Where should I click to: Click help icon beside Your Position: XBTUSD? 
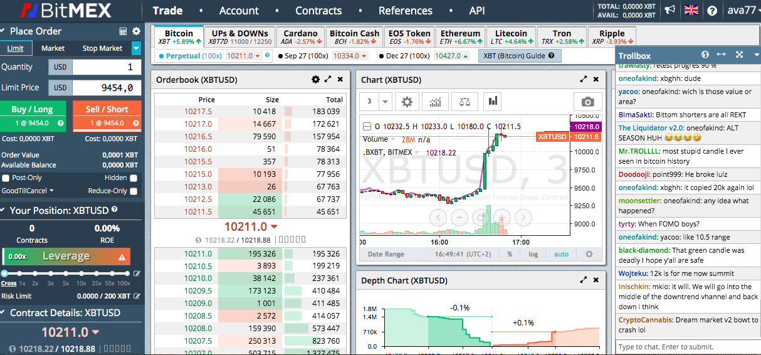(115, 210)
